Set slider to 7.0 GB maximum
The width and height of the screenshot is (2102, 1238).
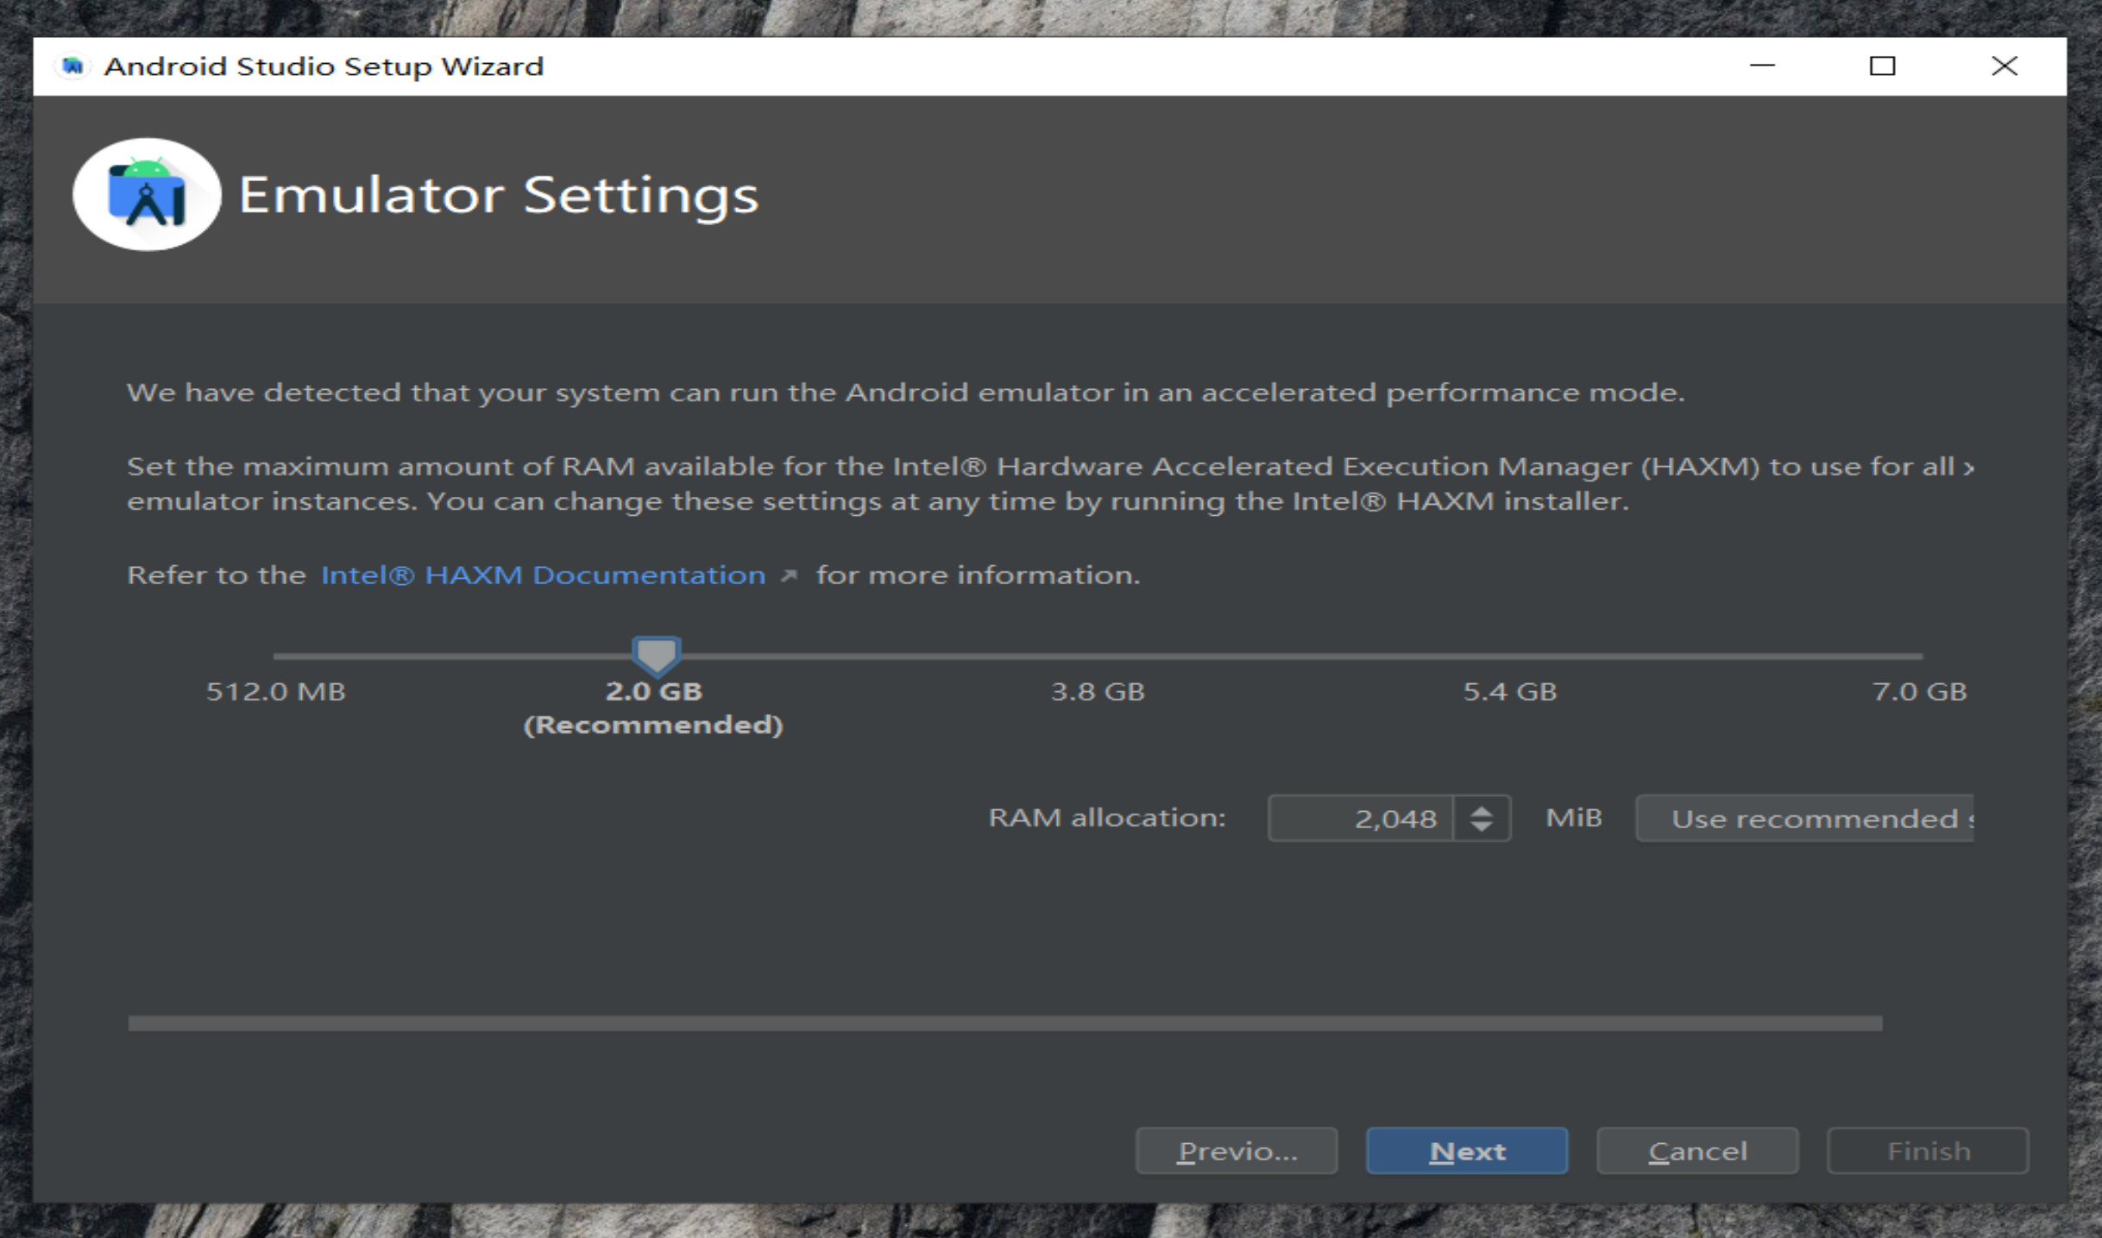point(1921,657)
